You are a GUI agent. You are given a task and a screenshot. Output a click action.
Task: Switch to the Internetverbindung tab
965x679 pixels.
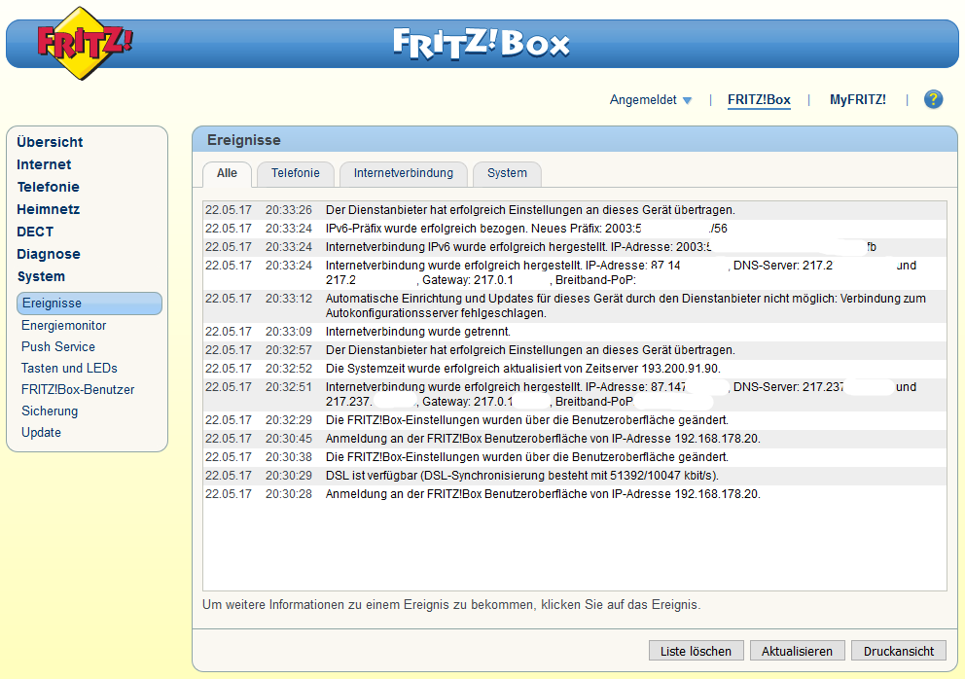point(403,173)
